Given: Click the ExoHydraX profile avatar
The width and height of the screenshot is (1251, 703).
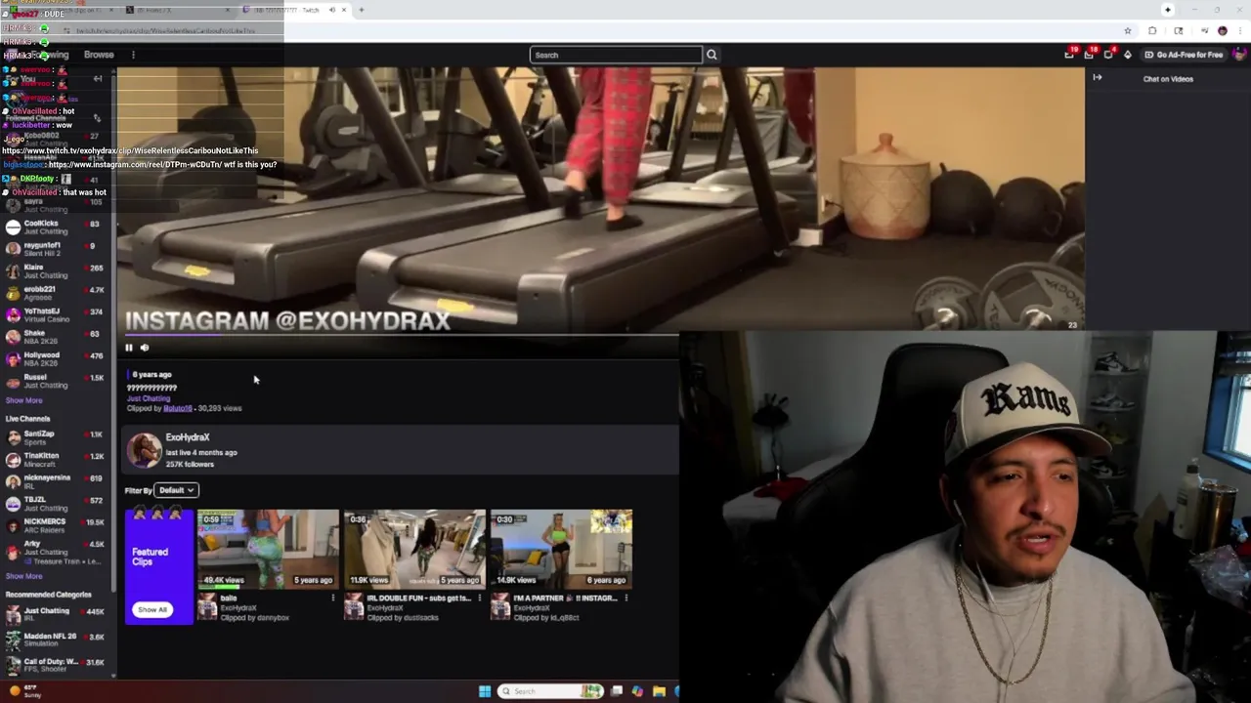Looking at the screenshot, I should (144, 450).
